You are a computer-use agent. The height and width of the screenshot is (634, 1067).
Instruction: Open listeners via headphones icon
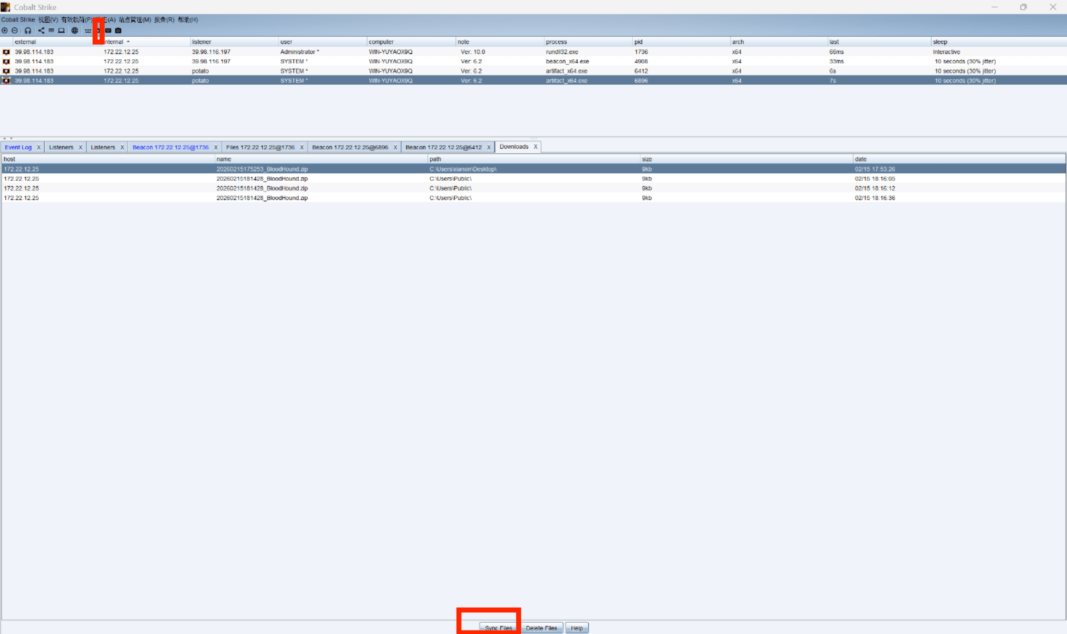pos(28,30)
